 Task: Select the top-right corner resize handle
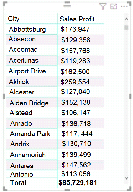pyautogui.click(x=129, y=4)
